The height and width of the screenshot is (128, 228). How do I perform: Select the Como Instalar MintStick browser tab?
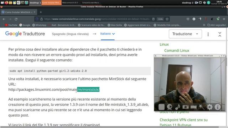[x=19, y=12]
